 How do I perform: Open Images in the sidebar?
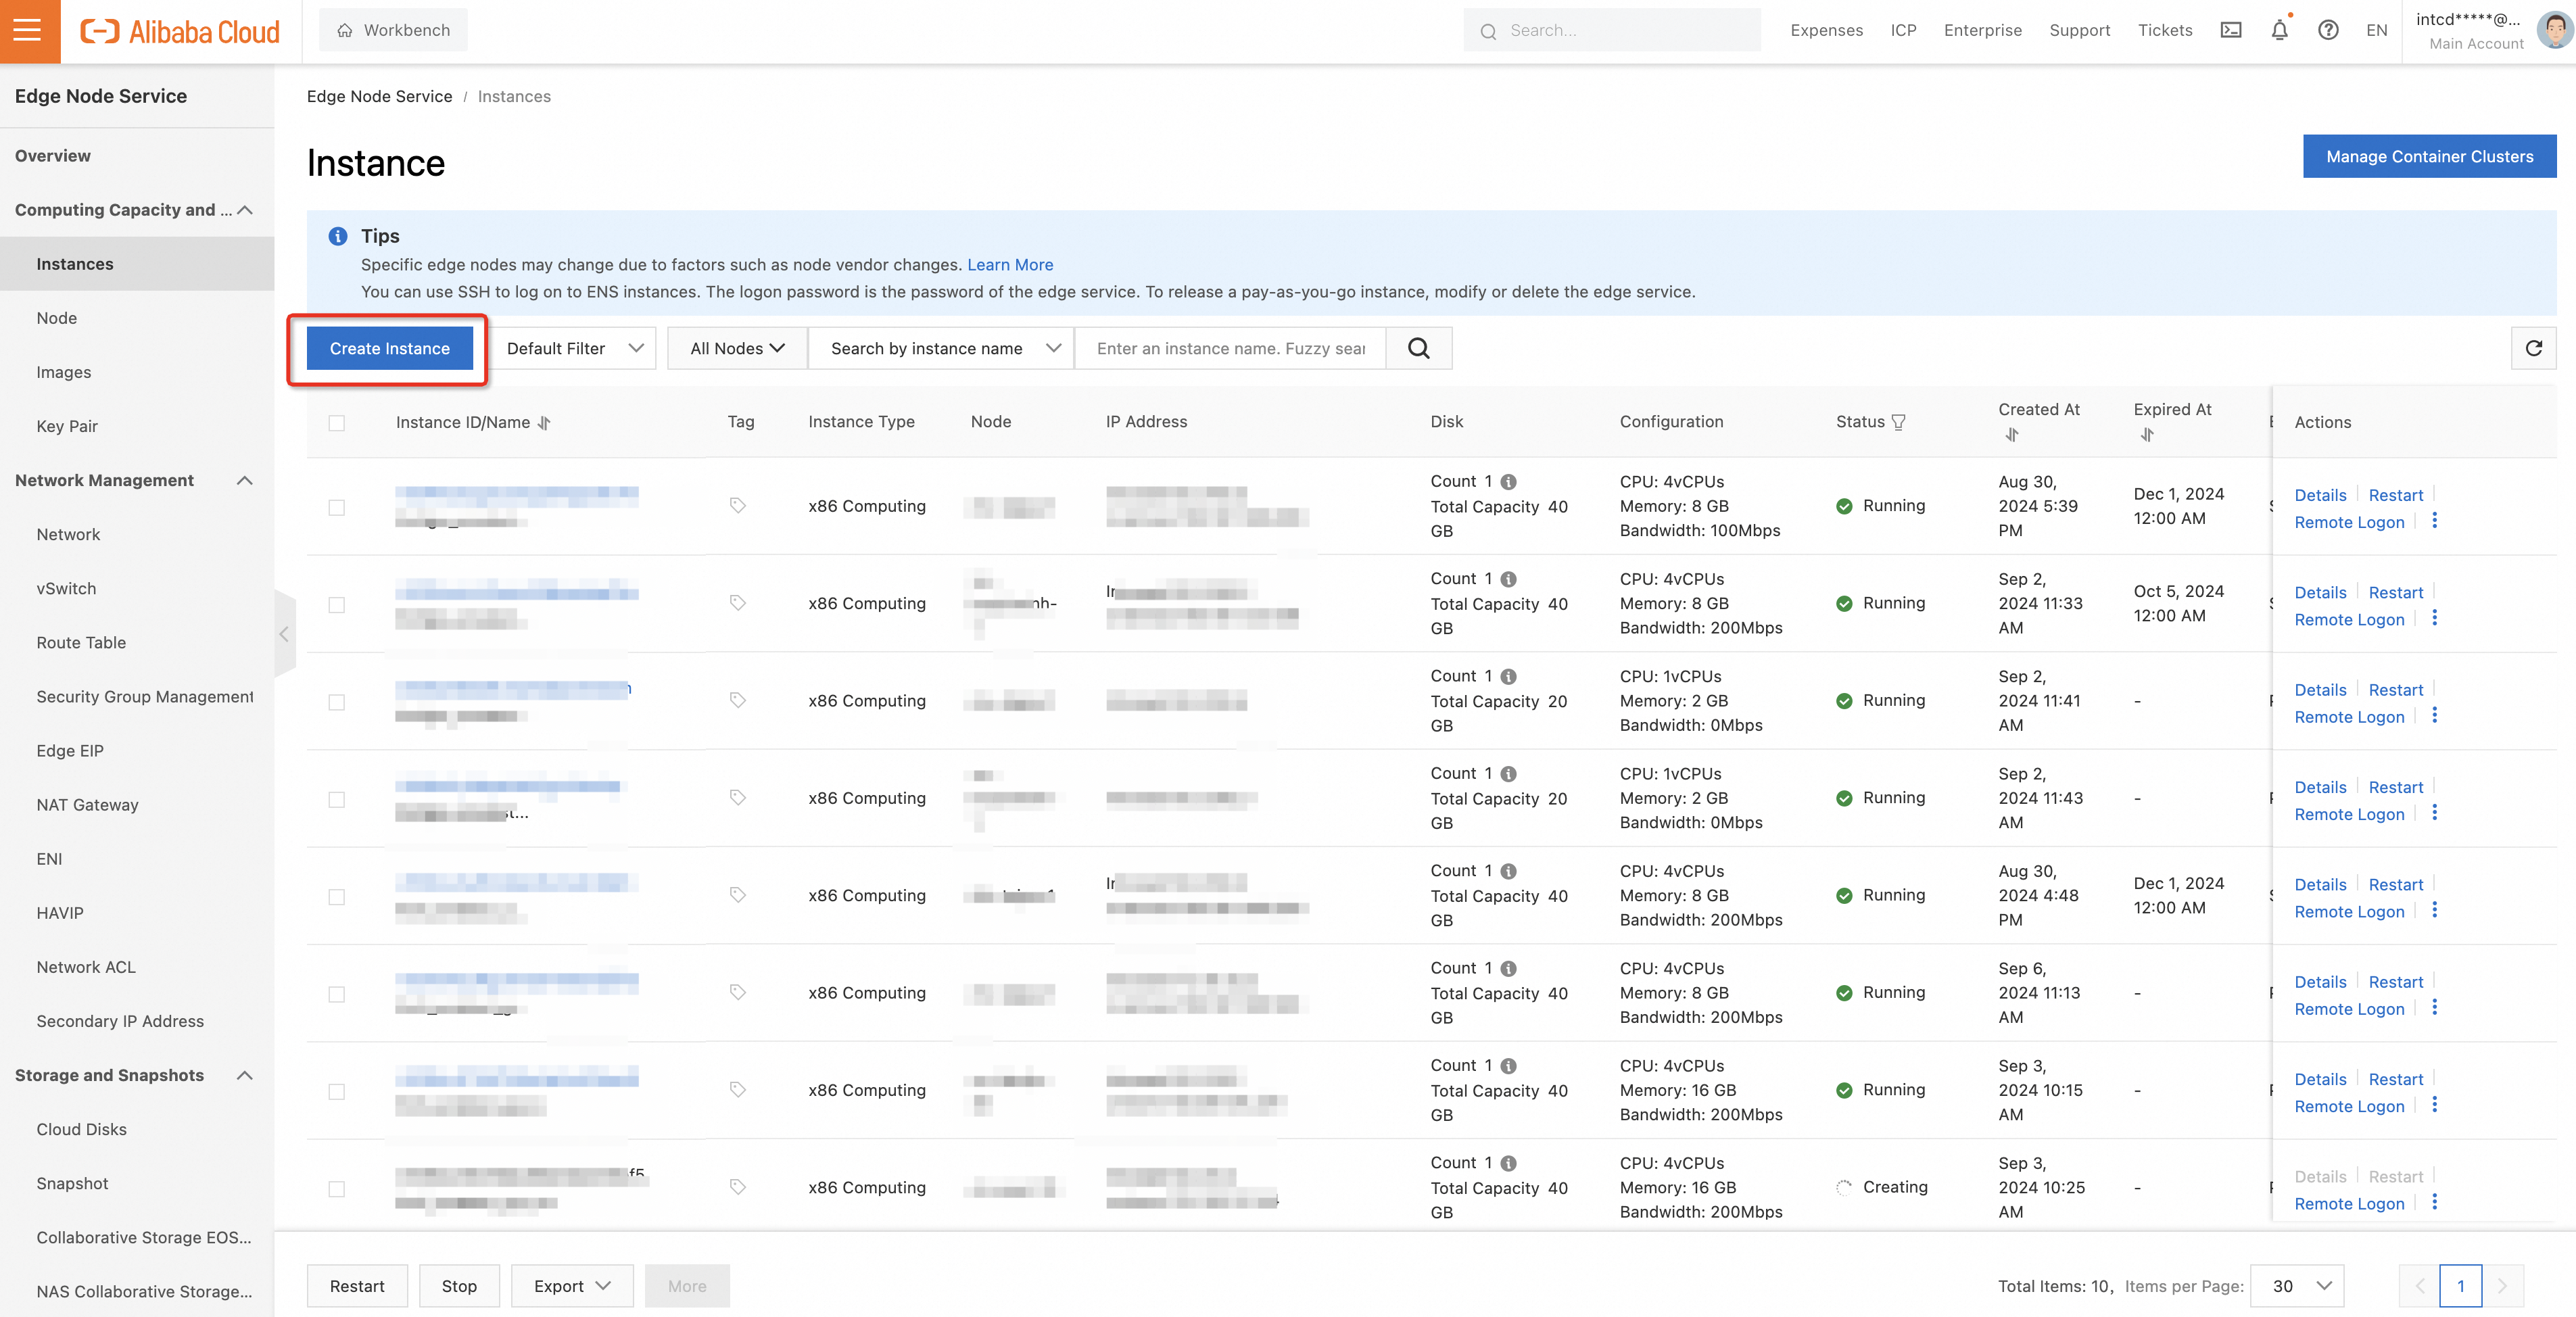(64, 372)
